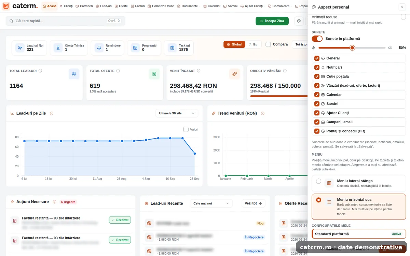Select Meniu lateral stânga radio option
The width and height of the screenshot is (410, 256).
318,181
